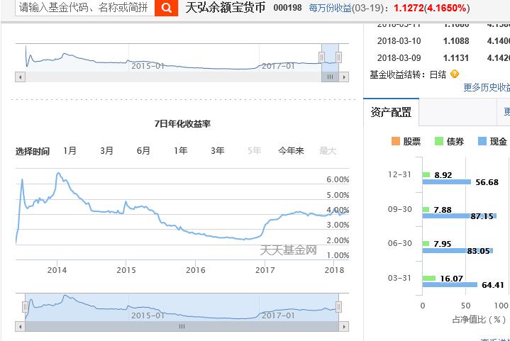Click left scroll arrow of lower navigator
Screen dimensions: 510x341
click(20, 326)
